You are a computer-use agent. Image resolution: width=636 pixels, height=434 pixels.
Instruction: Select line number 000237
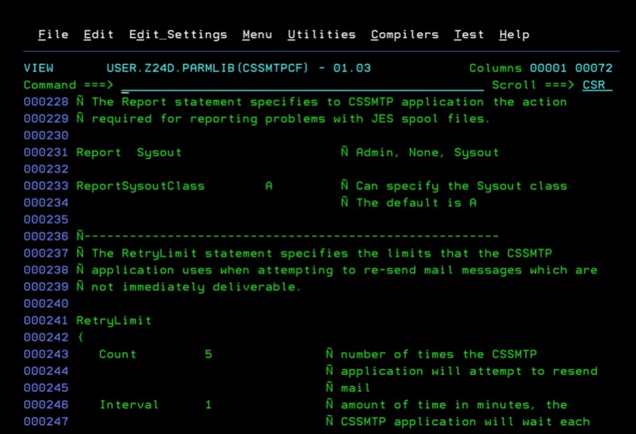point(46,253)
